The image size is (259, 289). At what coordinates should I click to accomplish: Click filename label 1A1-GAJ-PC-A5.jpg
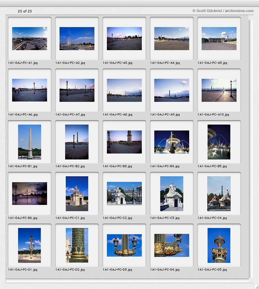(x=212, y=63)
